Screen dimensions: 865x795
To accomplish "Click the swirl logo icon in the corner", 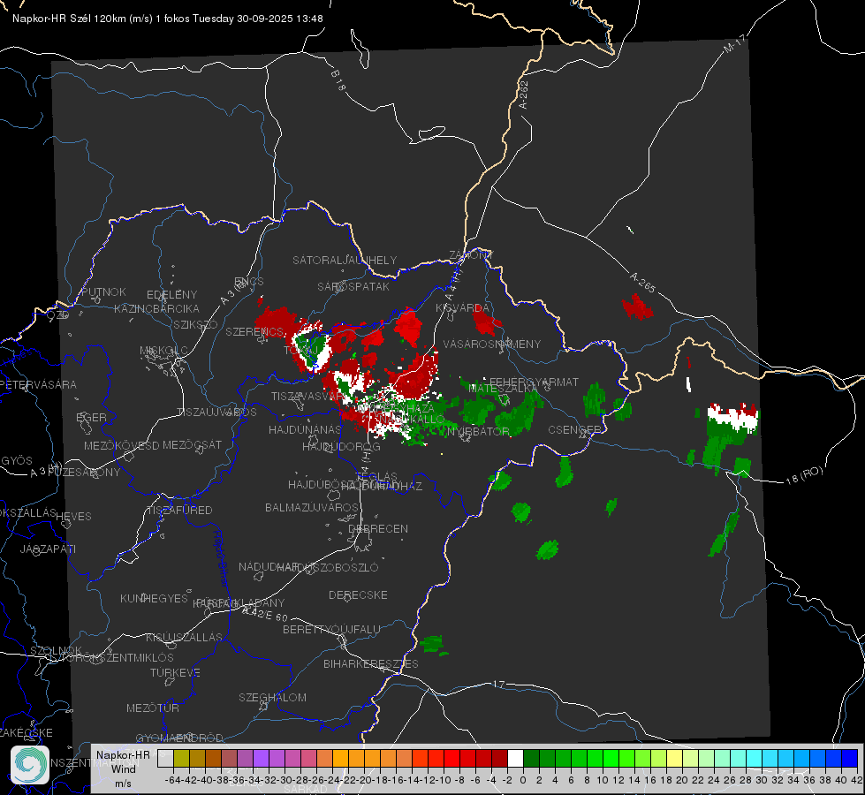I will click(x=30, y=765).
